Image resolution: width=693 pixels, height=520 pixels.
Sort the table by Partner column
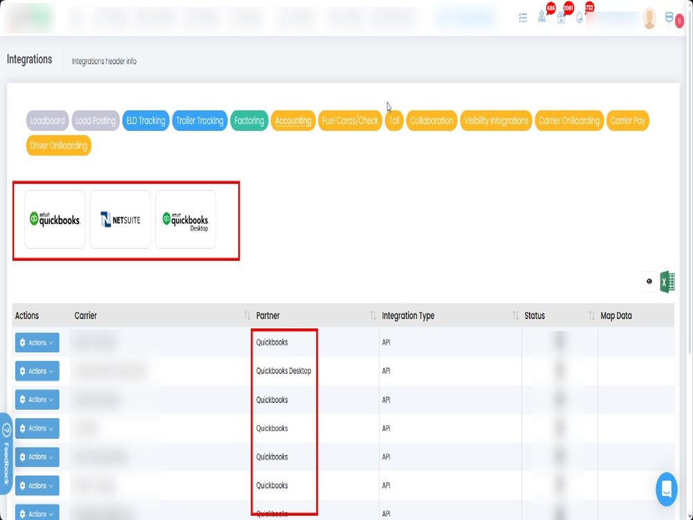pos(373,315)
